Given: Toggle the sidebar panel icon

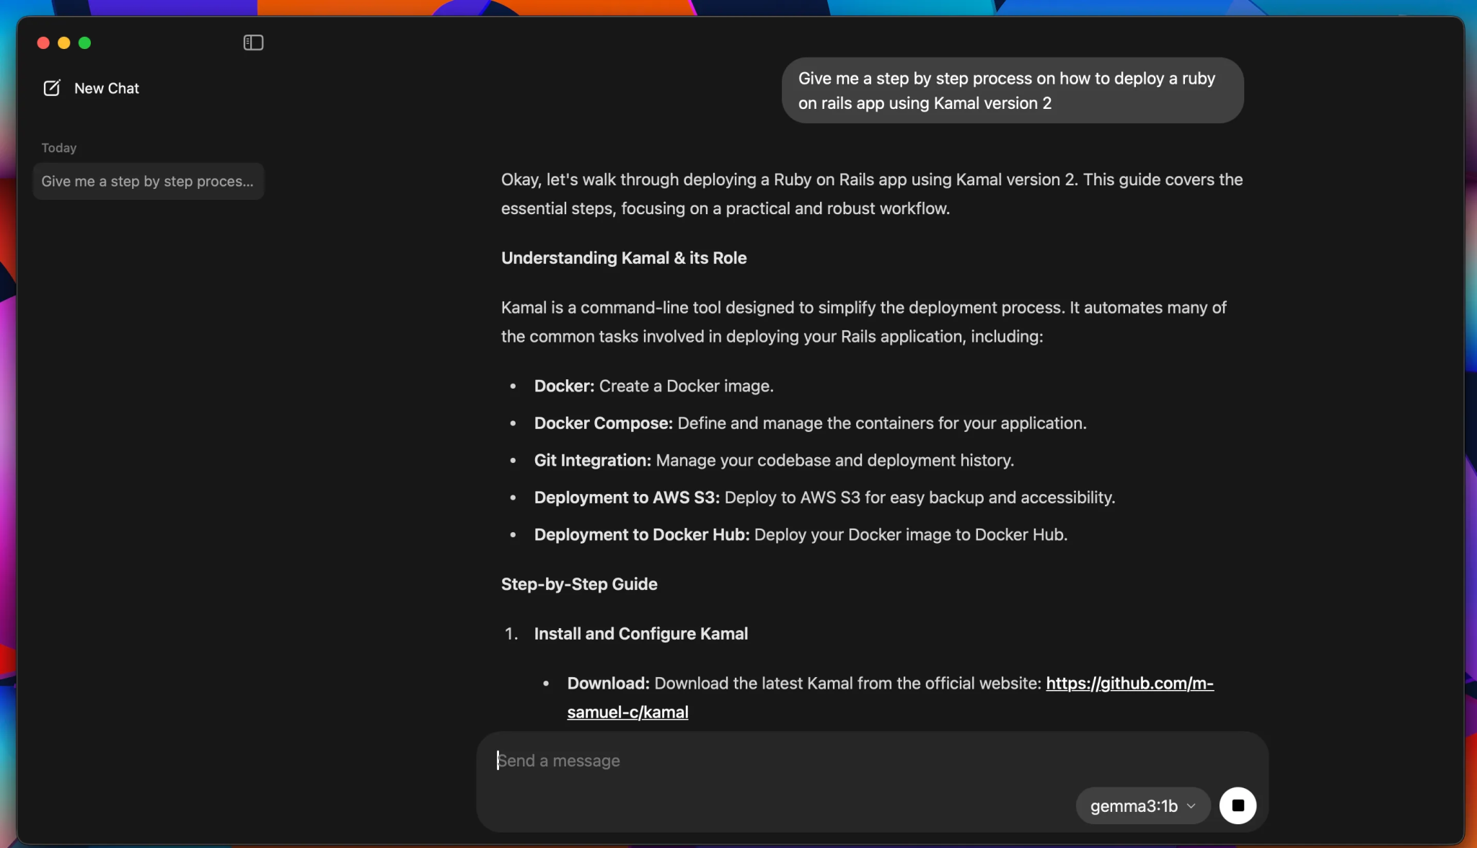Looking at the screenshot, I should coord(253,43).
